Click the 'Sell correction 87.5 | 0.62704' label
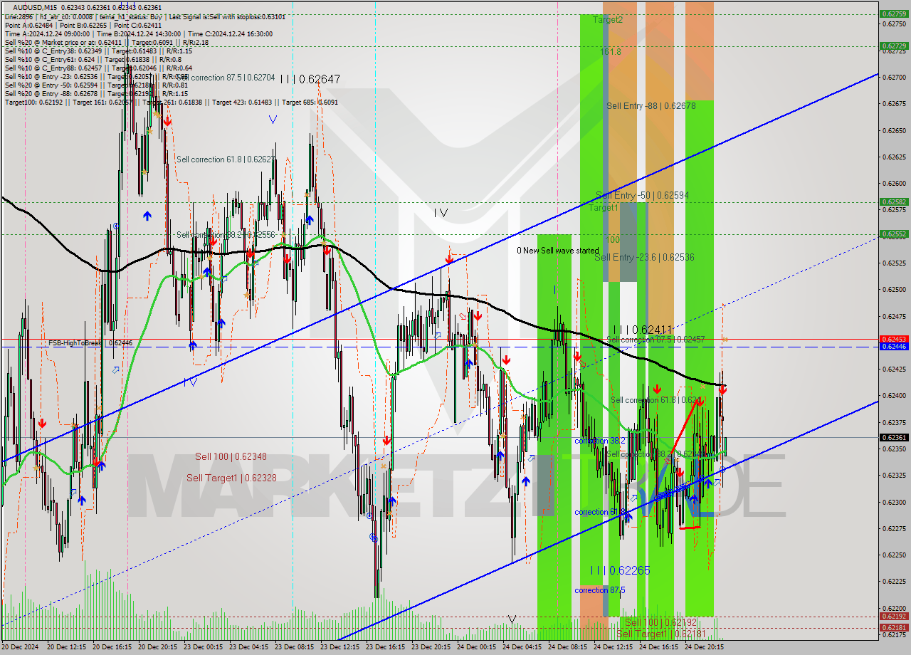Screen dimensions: 911x655 click(x=225, y=77)
